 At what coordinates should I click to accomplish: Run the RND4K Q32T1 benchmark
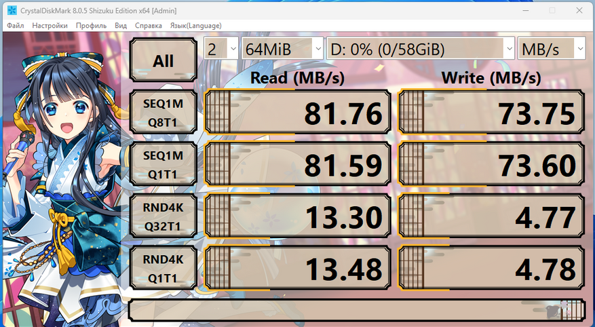164,216
